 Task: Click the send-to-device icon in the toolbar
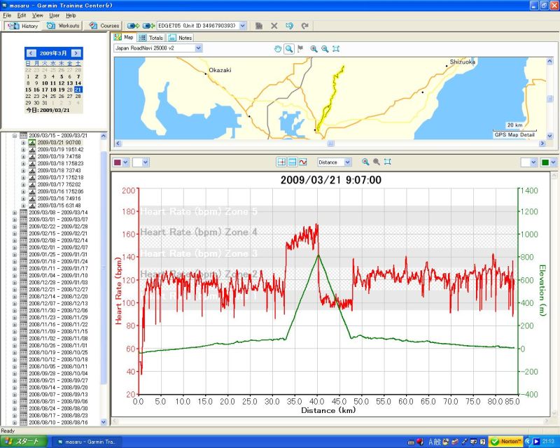pyautogui.click(x=133, y=26)
